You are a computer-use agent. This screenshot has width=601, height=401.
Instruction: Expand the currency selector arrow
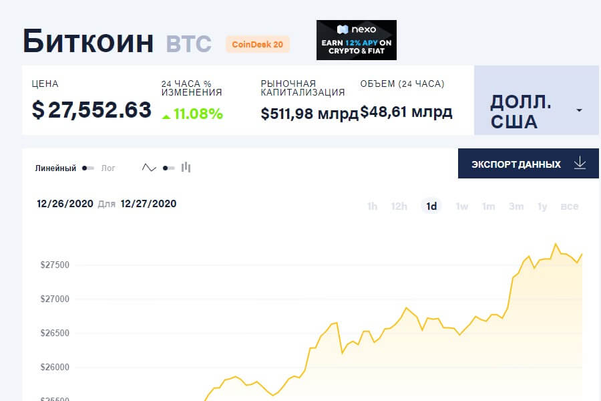tap(579, 110)
